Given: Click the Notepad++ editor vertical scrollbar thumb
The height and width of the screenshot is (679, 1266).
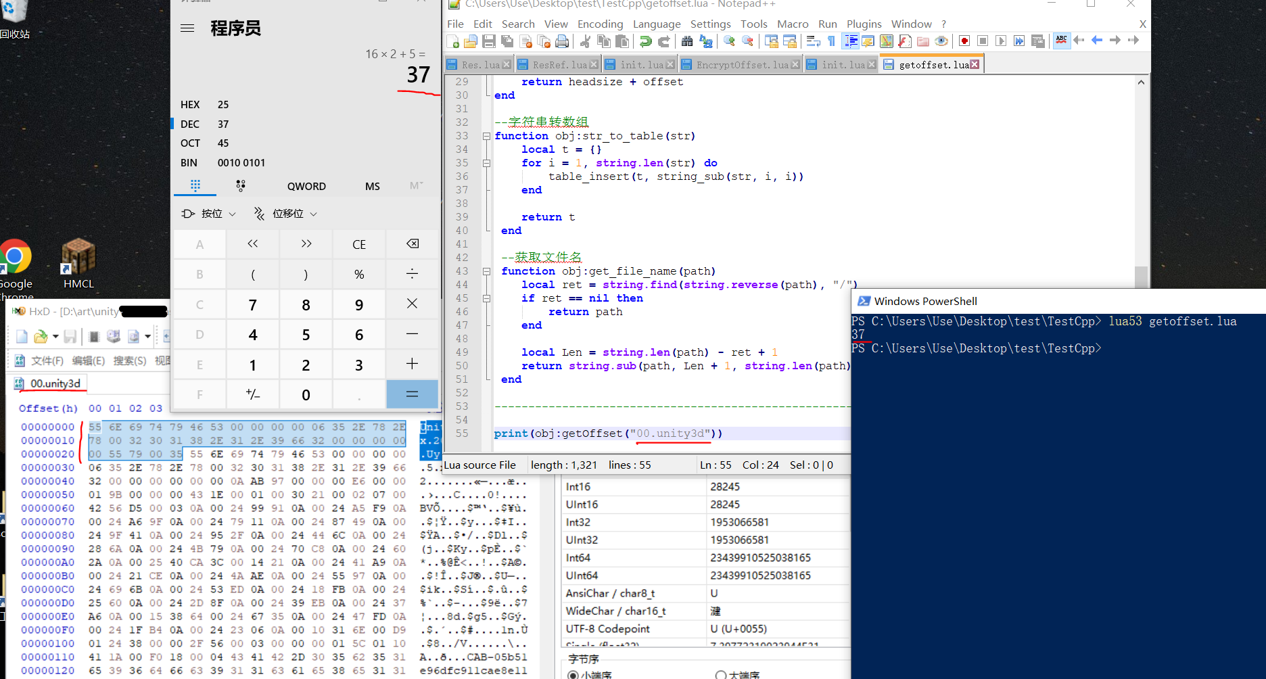Looking at the screenshot, I should point(1141,276).
